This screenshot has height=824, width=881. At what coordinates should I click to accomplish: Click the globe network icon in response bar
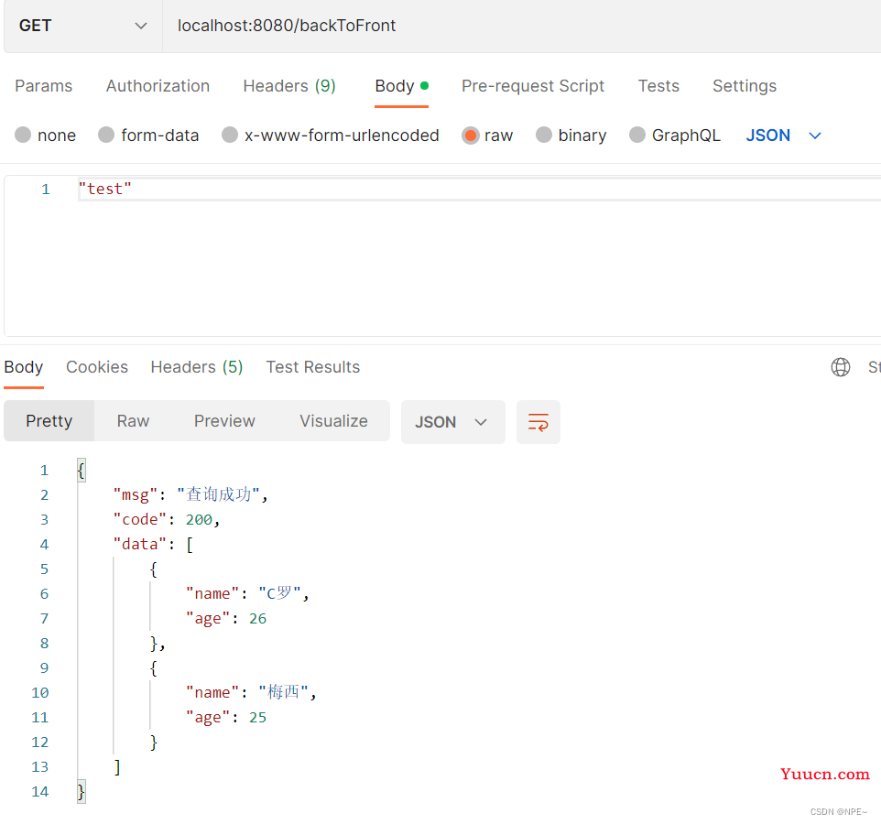pyautogui.click(x=840, y=367)
